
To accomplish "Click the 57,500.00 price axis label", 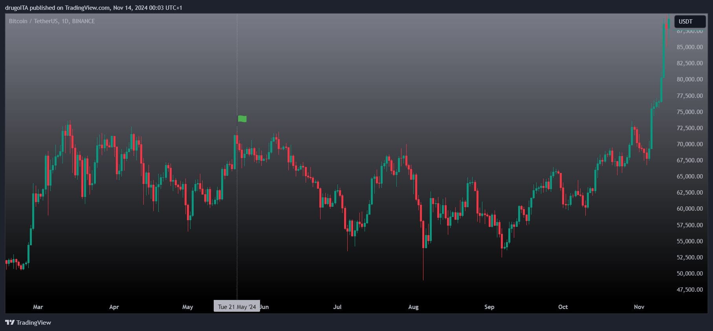I will click(x=689, y=225).
